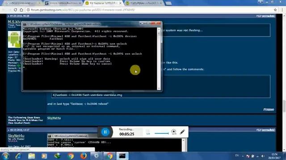Open volume control in system tray

click(x=263, y=156)
